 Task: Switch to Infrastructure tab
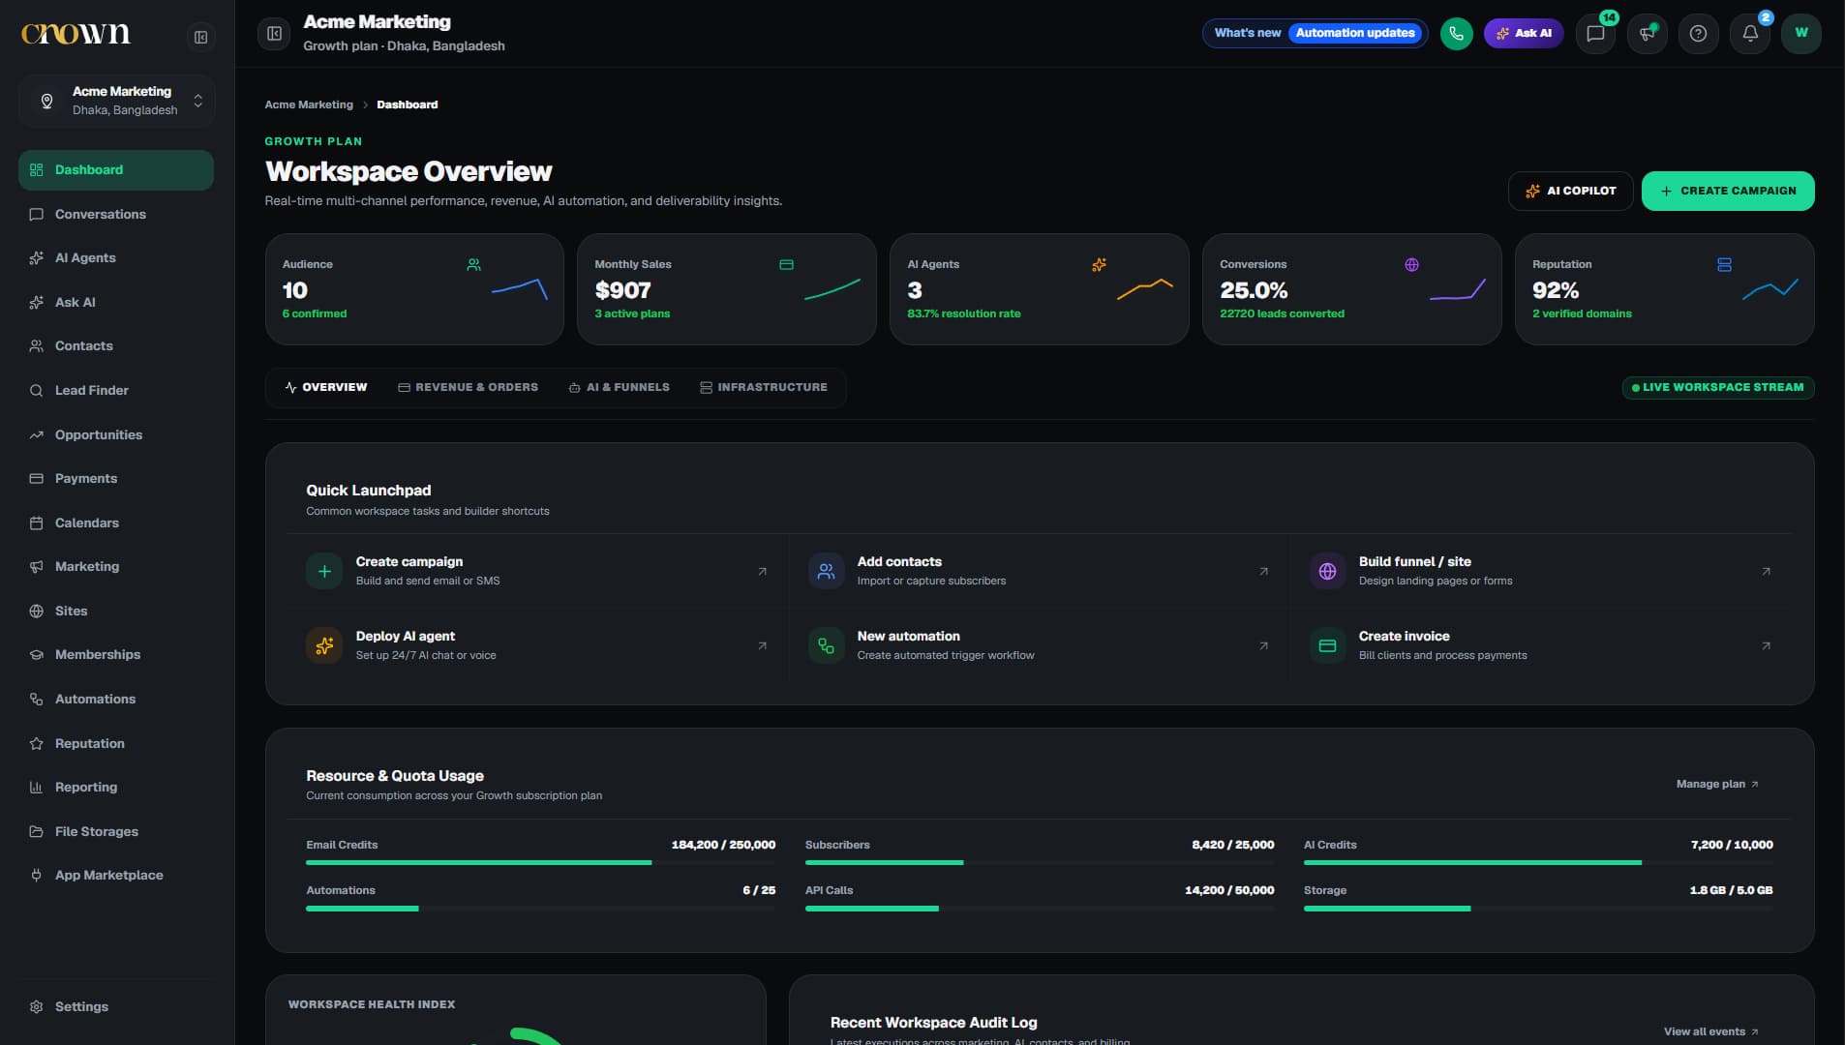(x=763, y=387)
